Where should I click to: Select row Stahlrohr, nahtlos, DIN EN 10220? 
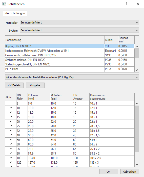pyautogui.click(x=70, y=60)
